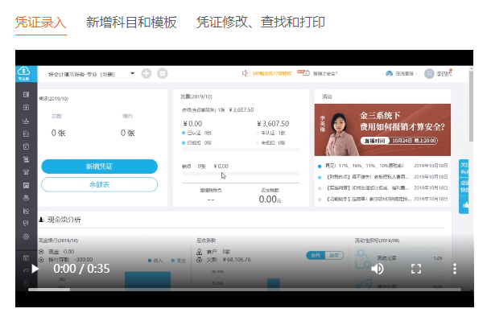This screenshot has width=487, height=321.
Task: Play the tutorial video
Action: click(x=35, y=269)
